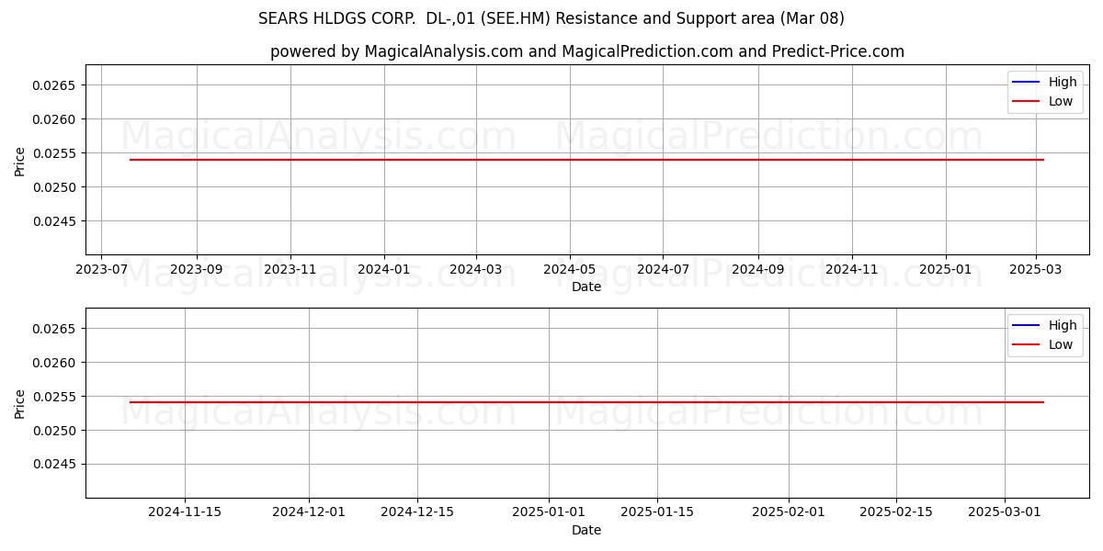This screenshot has height=551, width=1103.
Task: Click the top chart date label 2024-11
Action: click(852, 269)
